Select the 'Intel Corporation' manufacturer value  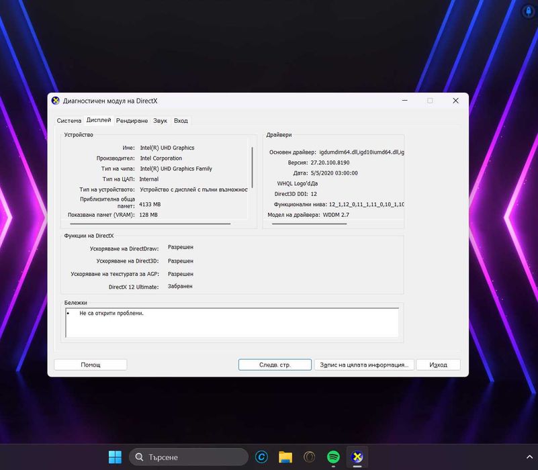click(161, 158)
